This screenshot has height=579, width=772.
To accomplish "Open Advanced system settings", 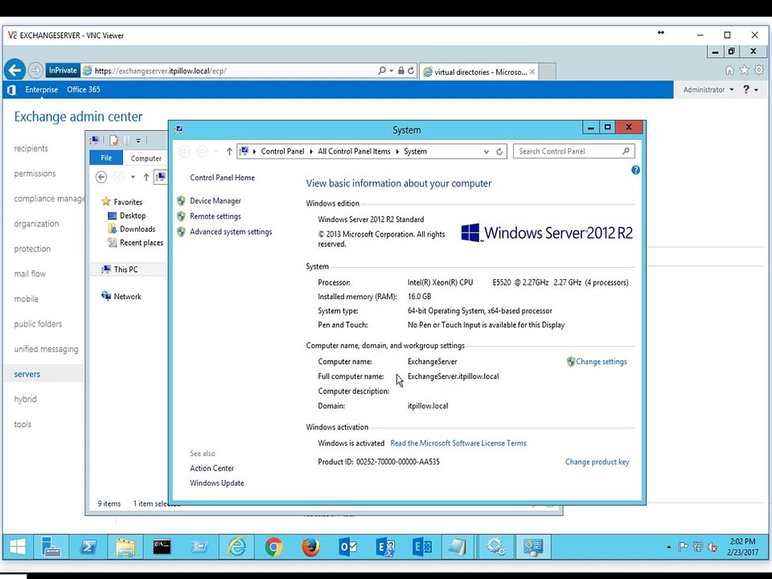I will [231, 232].
